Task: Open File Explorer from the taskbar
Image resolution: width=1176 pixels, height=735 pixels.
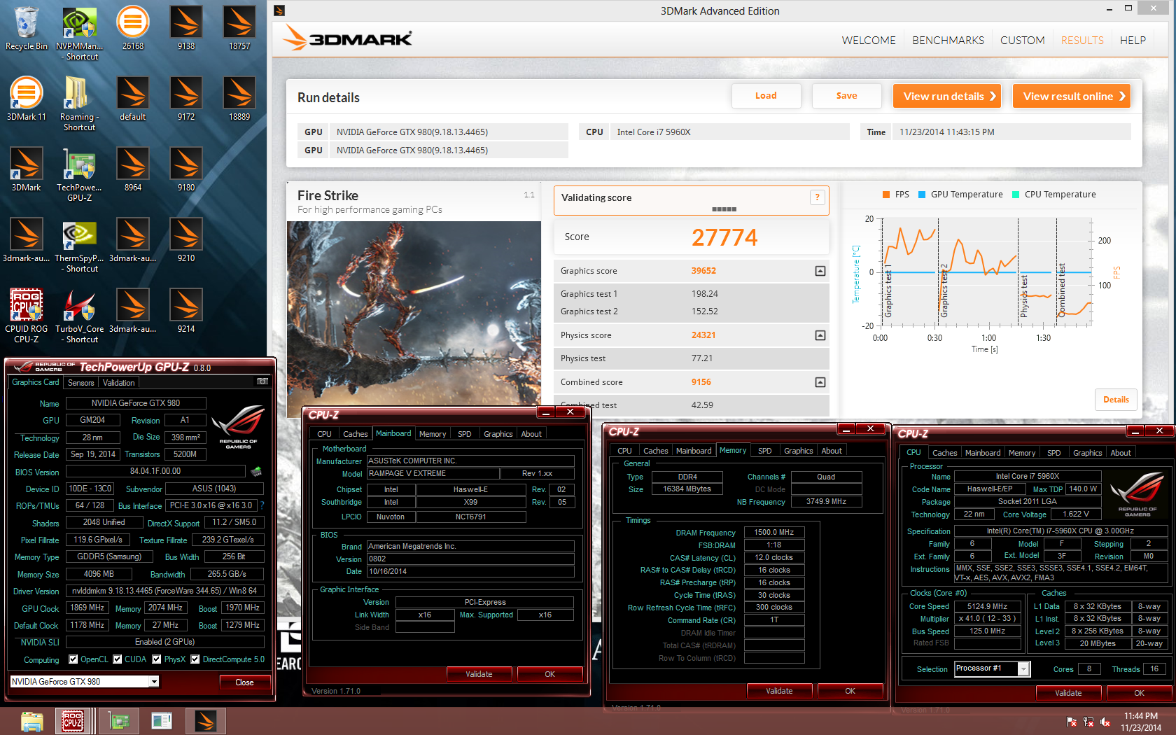Action: click(32, 721)
